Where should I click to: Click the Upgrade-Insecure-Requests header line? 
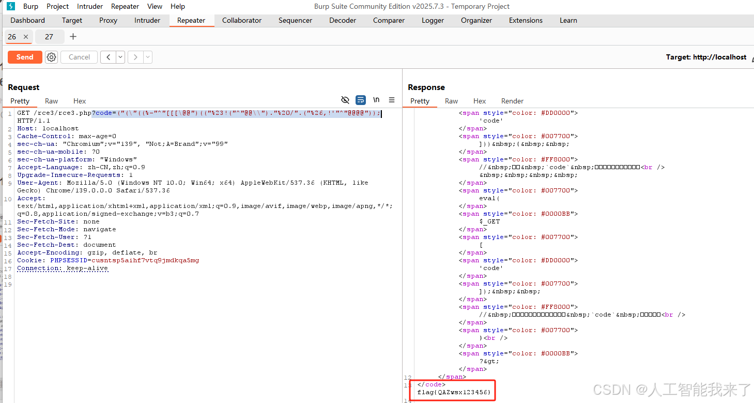(x=75, y=175)
